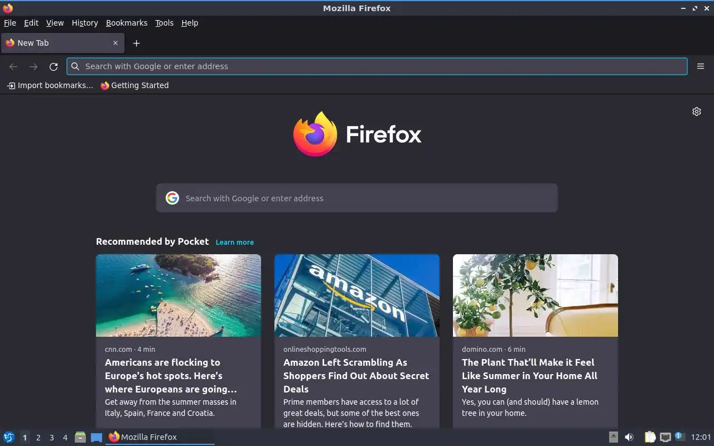714x446 pixels.
Task: Open the Help menu
Action: click(x=190, y=23)
